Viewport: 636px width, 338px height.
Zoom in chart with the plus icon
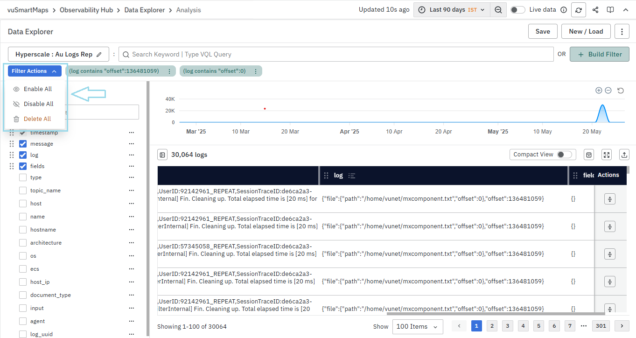(599, 91)
